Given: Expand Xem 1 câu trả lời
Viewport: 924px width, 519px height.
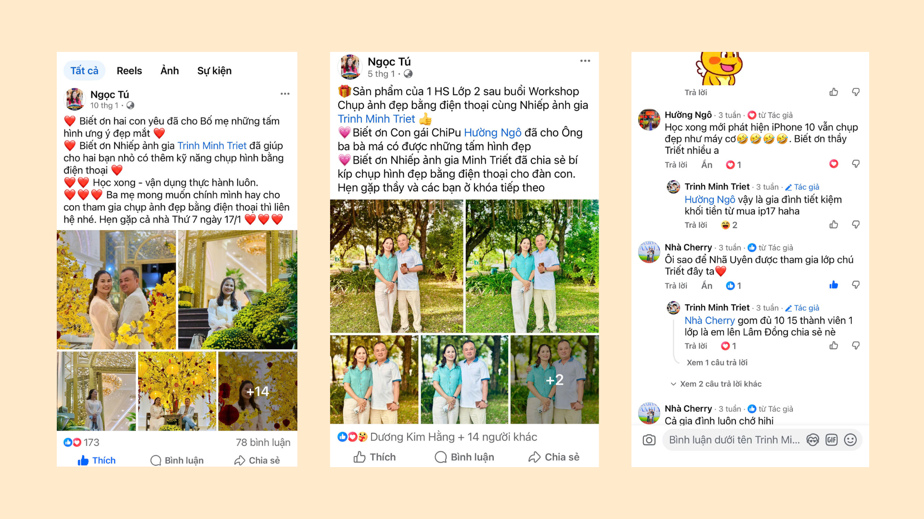Looking at the screenshot, I should click(x=717, y=362).
